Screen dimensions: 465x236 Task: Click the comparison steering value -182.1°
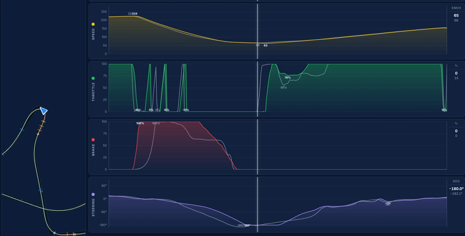pos(456,194)
